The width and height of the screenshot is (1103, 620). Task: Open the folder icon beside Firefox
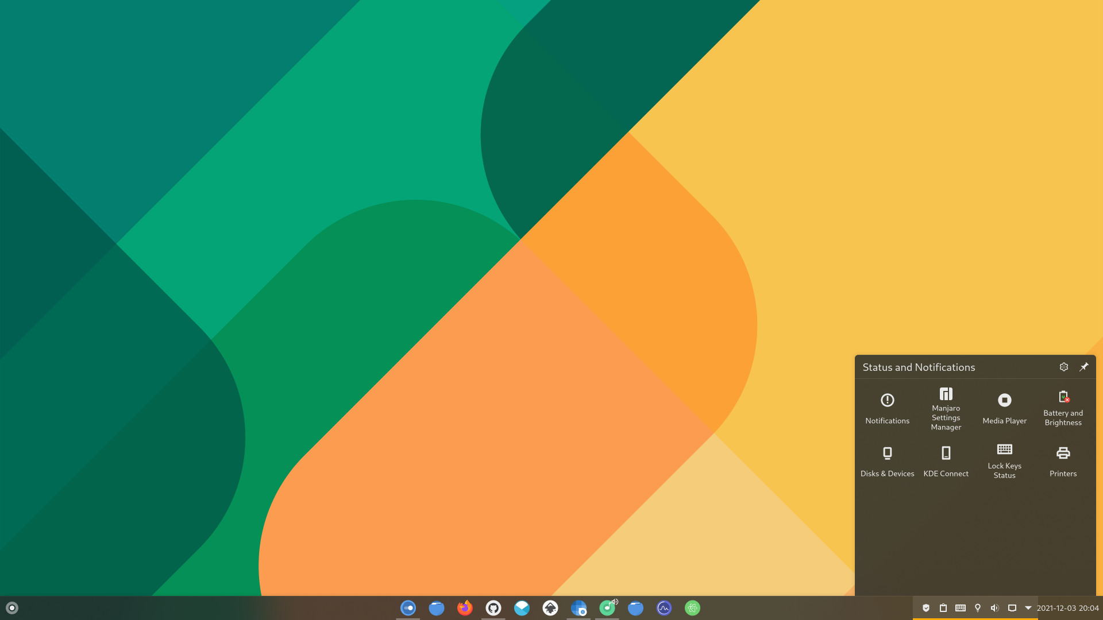coord(437,608)
